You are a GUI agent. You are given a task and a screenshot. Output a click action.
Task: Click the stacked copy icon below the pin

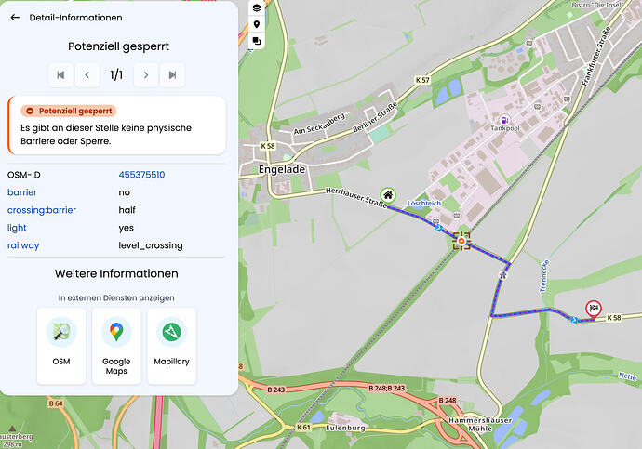(x=257, y=41)
